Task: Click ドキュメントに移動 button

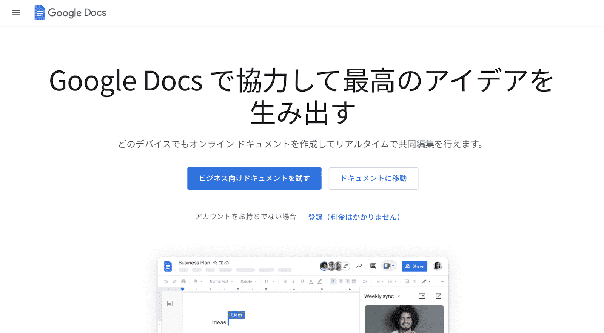Action: click(373, 179)
